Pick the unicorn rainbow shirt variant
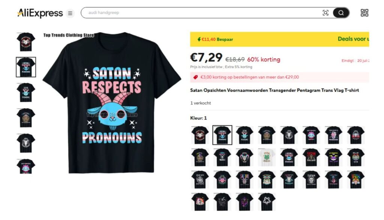Image resolution: width=384 pixels, height=220 pixels. tap(200, 202)
